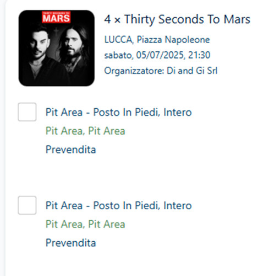Click the first 'Prevendita' label

click(x=70, y=150)
